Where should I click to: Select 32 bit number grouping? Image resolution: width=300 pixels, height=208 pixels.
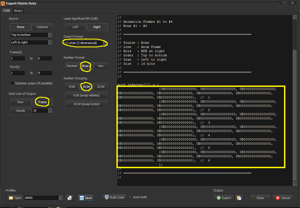click(x=100, y=87)
